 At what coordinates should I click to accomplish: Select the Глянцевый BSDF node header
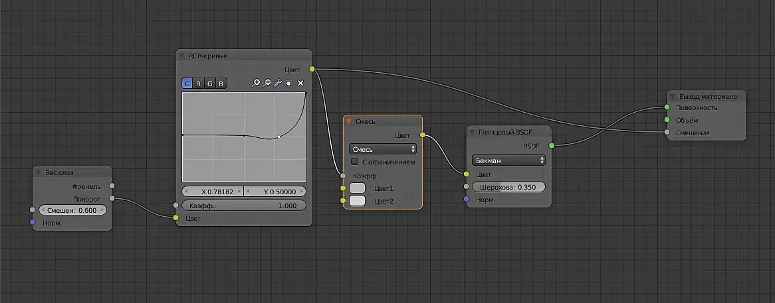click(x=508, y=132)
